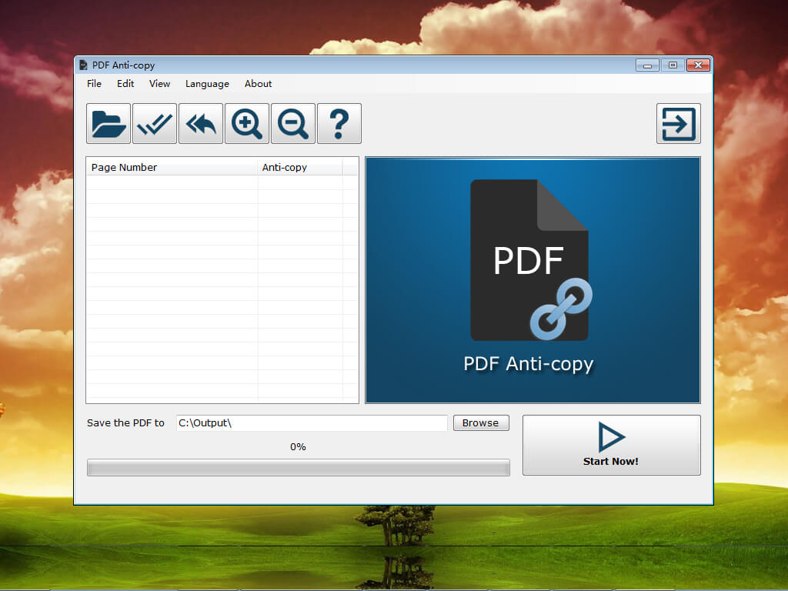
Task: Zoom in using the magnifier plus icon
Action: point(247,124)
